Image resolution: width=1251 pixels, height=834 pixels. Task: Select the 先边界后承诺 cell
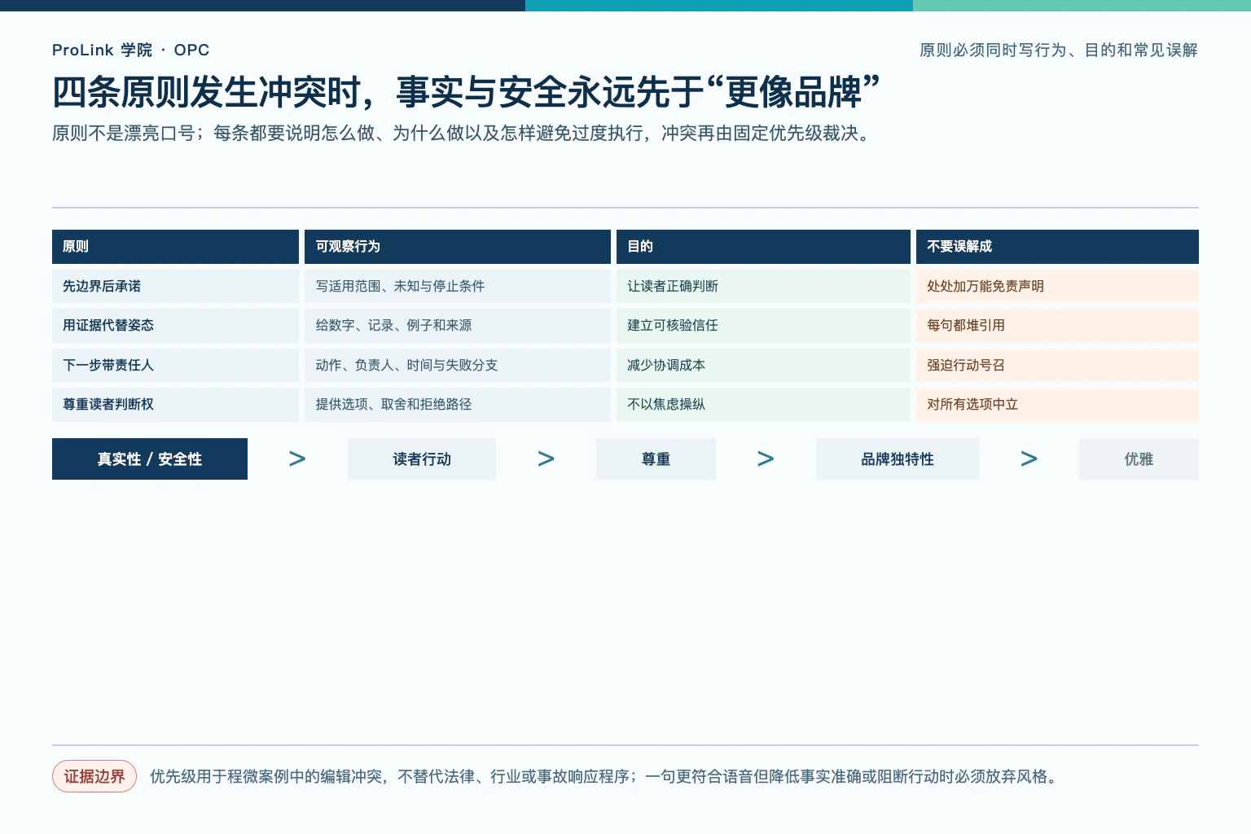click(175, 286)
